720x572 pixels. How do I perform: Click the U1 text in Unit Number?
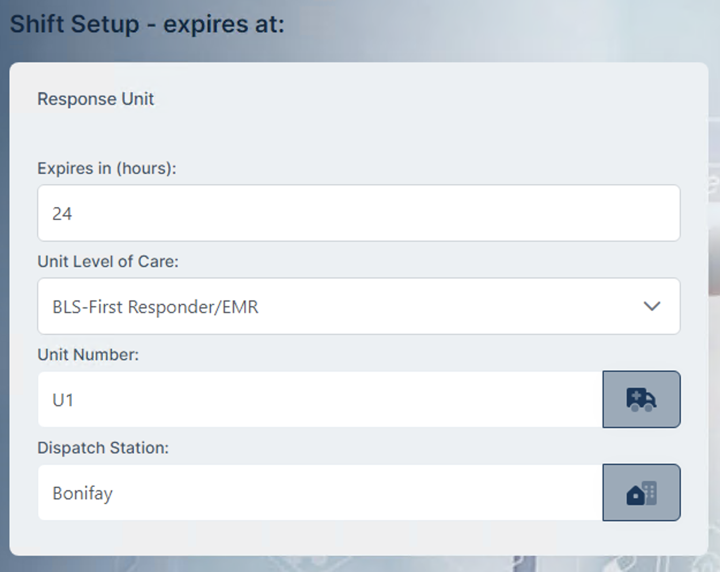pyautogui.click(x=63, y=400)
